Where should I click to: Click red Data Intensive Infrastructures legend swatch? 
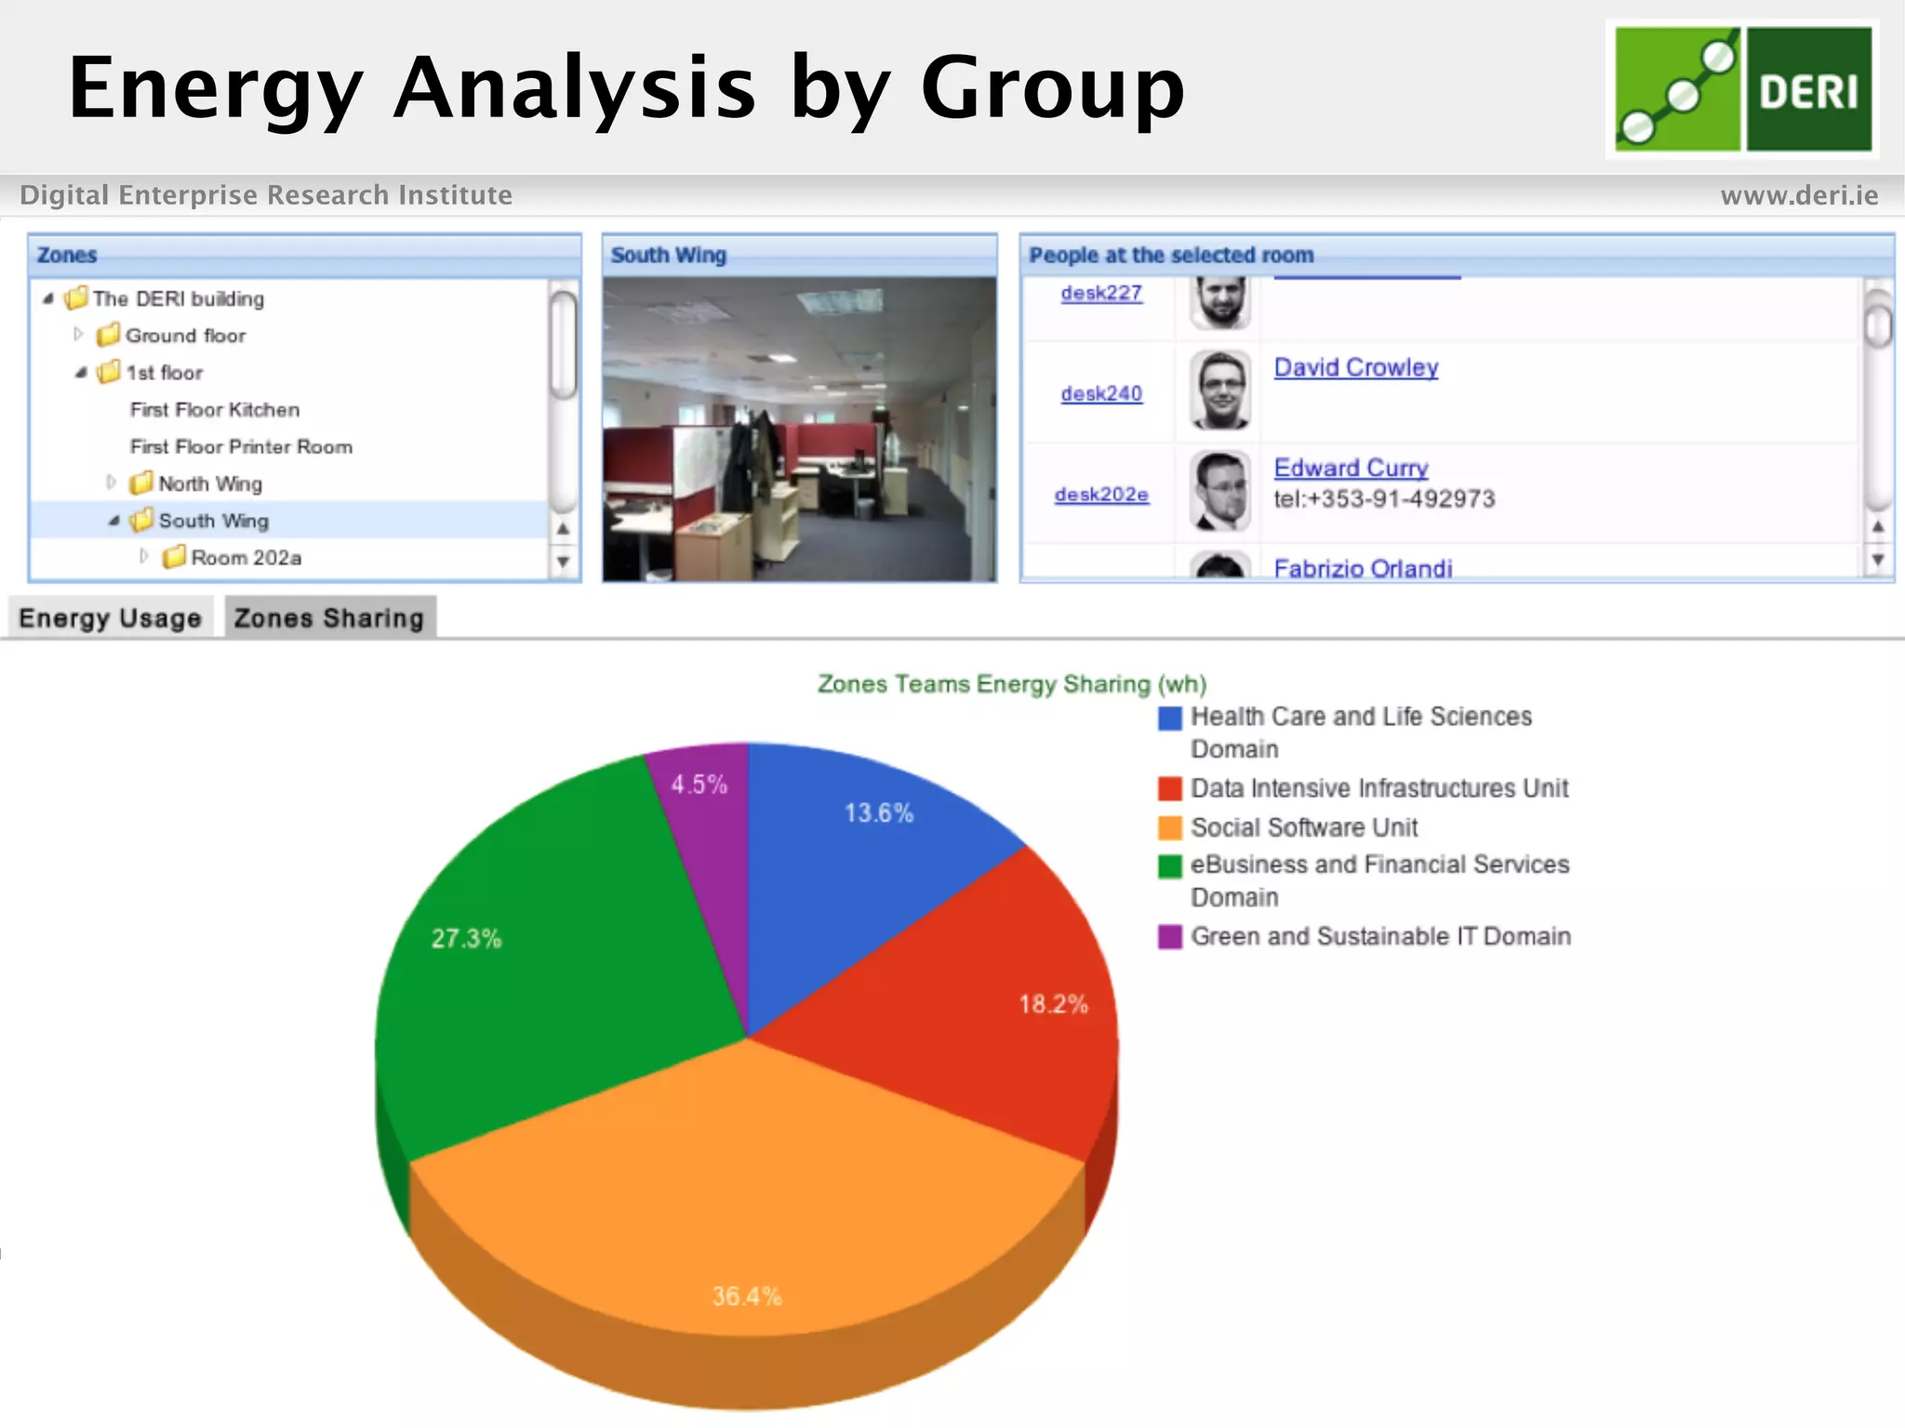pyautogui.click(x=1170, y=788)
